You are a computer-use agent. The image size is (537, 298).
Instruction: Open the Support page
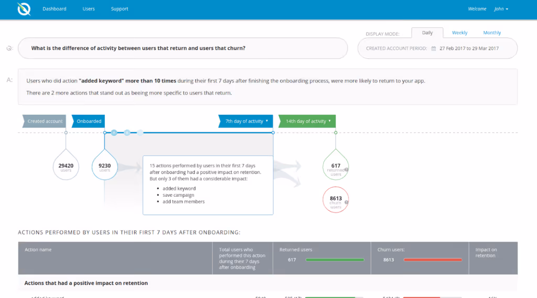click(120, 9)
